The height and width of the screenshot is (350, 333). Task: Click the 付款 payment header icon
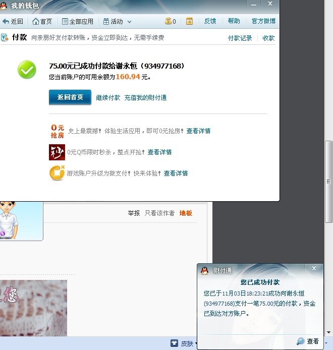coord(5,37)
